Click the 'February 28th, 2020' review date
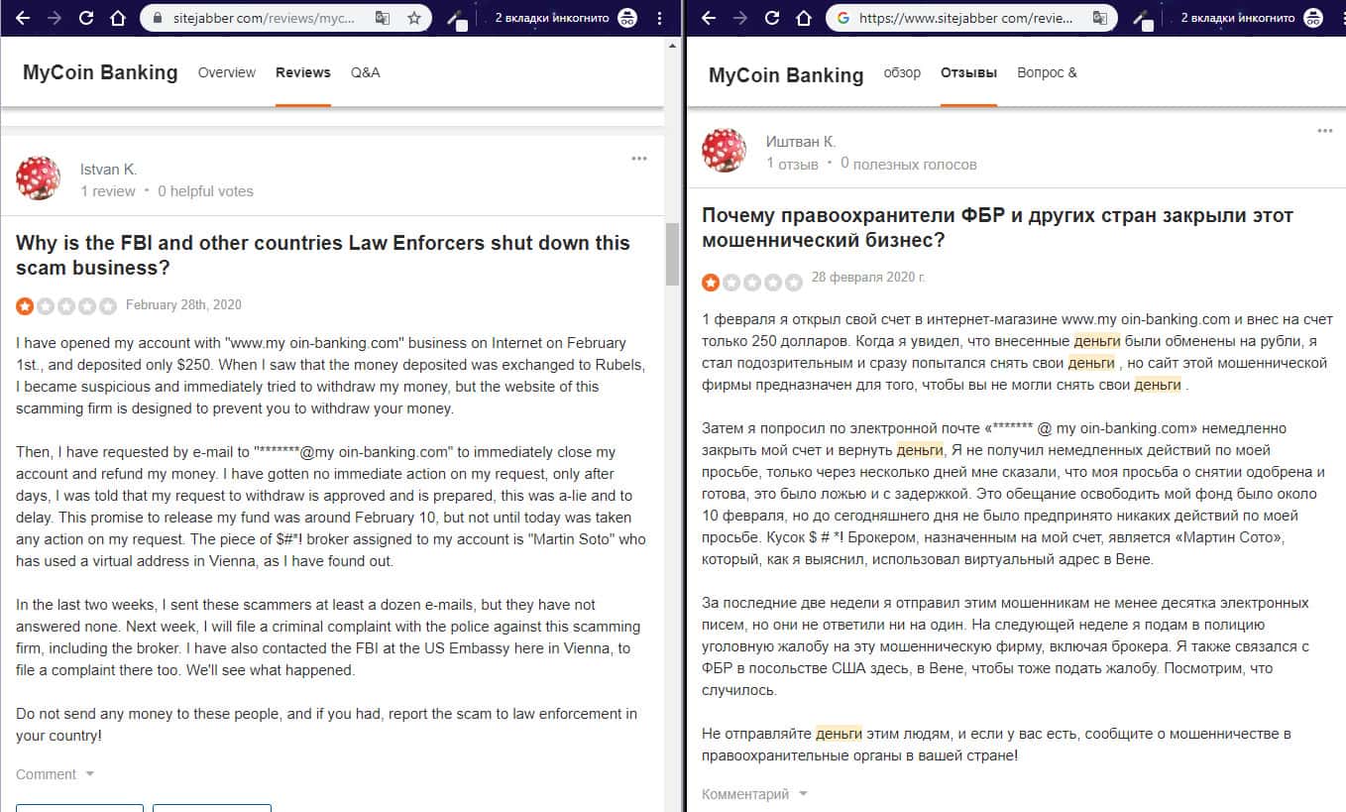1346x812 pixels. click(183, 305)
